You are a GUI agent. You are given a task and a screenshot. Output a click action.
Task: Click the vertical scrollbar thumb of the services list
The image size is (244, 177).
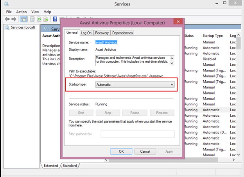(239, 43)
